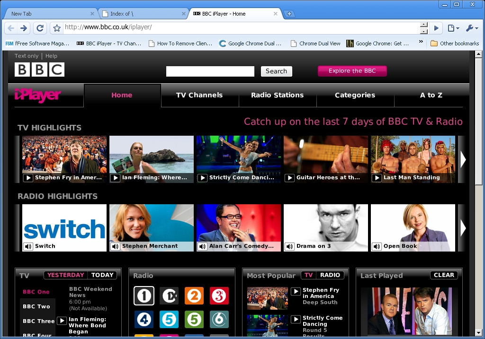This screenshot has height=339, width=485.
Task: Switch Most Popular to RADIO
Action: tap(330, 275)
